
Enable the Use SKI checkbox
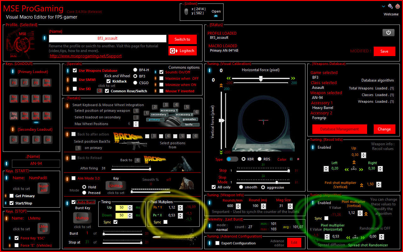tap(75, 89)
